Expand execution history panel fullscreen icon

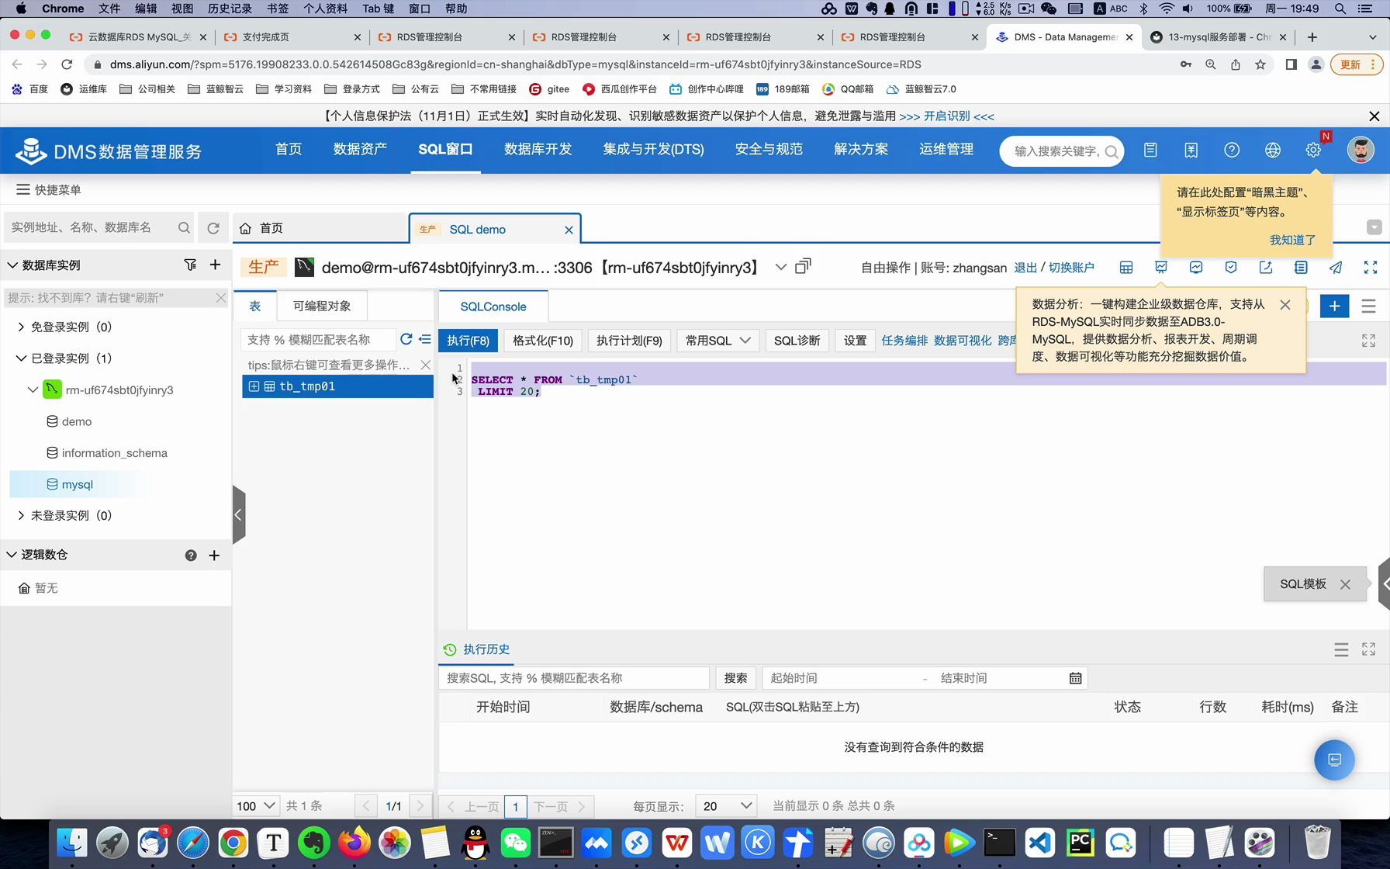point(1368,649)
